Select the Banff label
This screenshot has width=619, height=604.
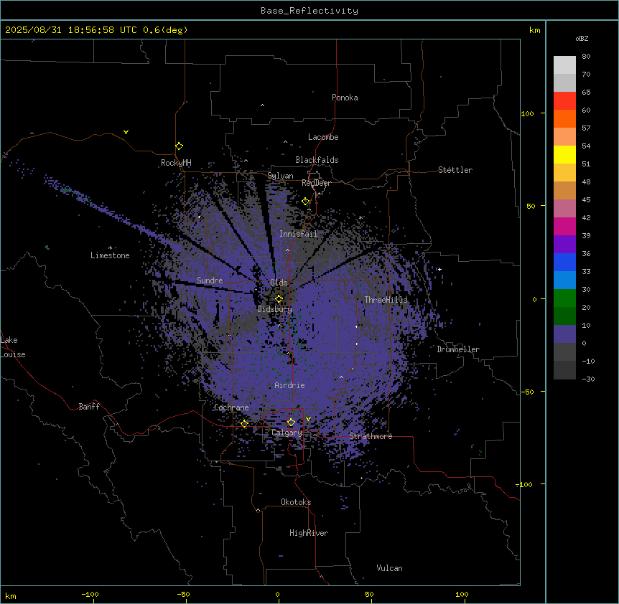click(x=89, y=407)
